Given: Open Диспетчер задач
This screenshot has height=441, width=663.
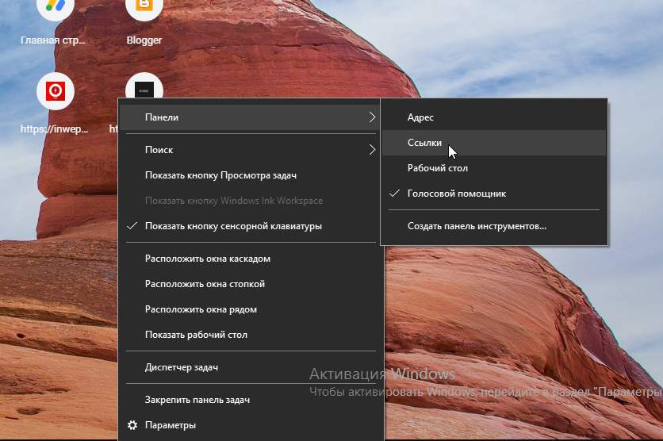Looking at the screenshot, I should 251,367.
